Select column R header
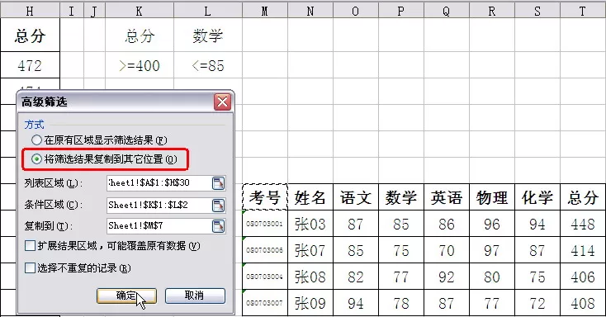 click(492, 12)
